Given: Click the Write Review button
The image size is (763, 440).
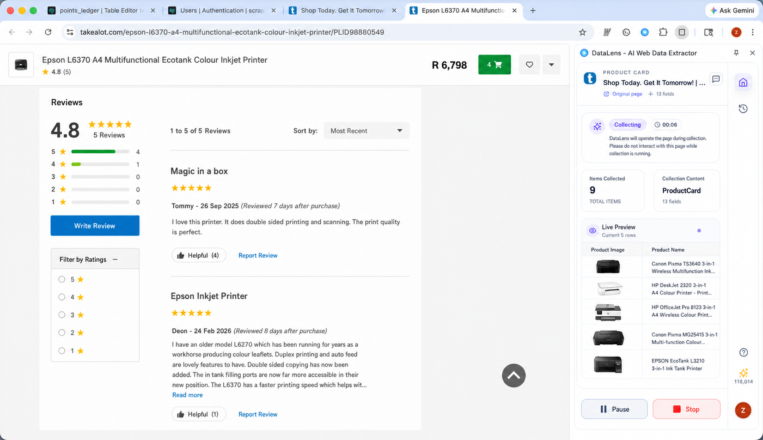Looking at the screenshot, I should (95, 226).
